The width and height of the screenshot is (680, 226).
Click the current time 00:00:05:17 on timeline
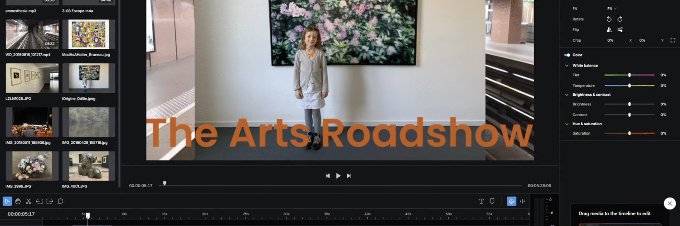(x=21, y=214)
